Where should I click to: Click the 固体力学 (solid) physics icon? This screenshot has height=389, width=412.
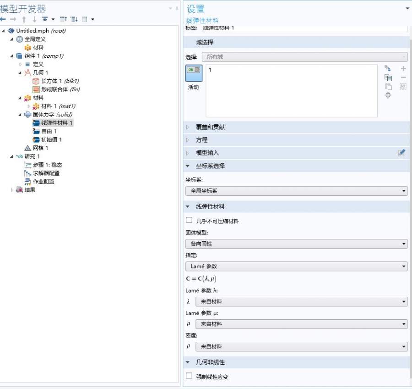(27, 115)
